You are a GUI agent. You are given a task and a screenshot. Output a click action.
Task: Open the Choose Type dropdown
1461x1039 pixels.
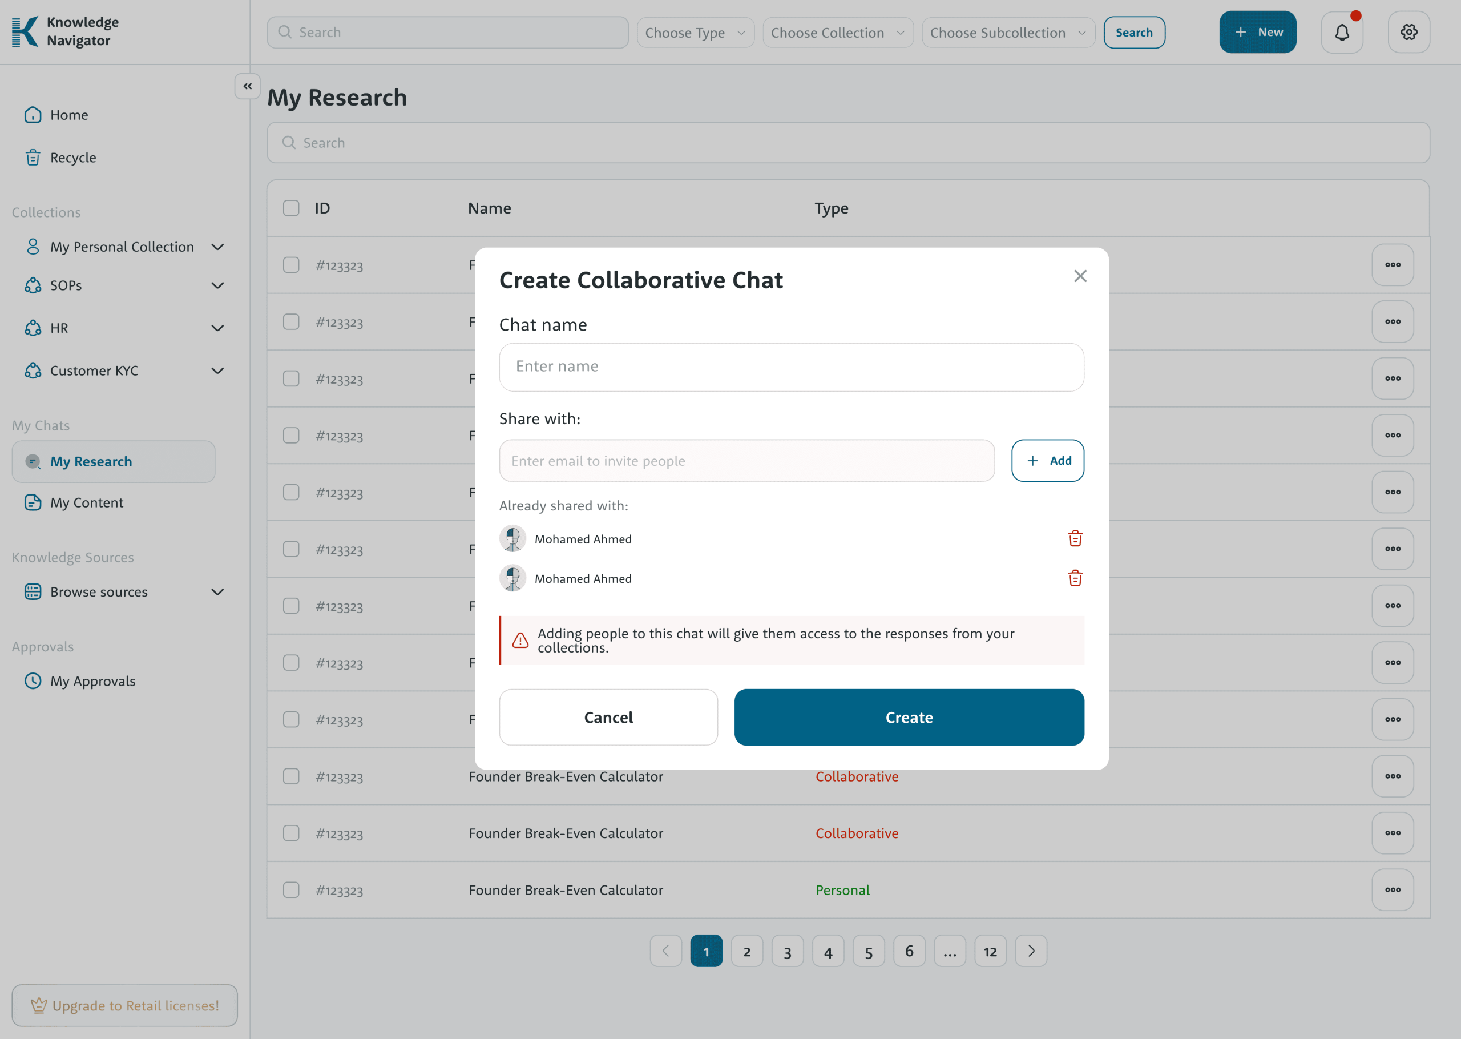[x=695, y=33]
